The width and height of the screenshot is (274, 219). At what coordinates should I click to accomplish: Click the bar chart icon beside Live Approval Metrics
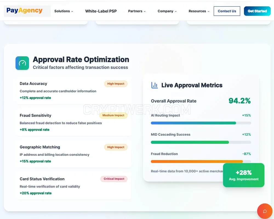tap(155, 85)
